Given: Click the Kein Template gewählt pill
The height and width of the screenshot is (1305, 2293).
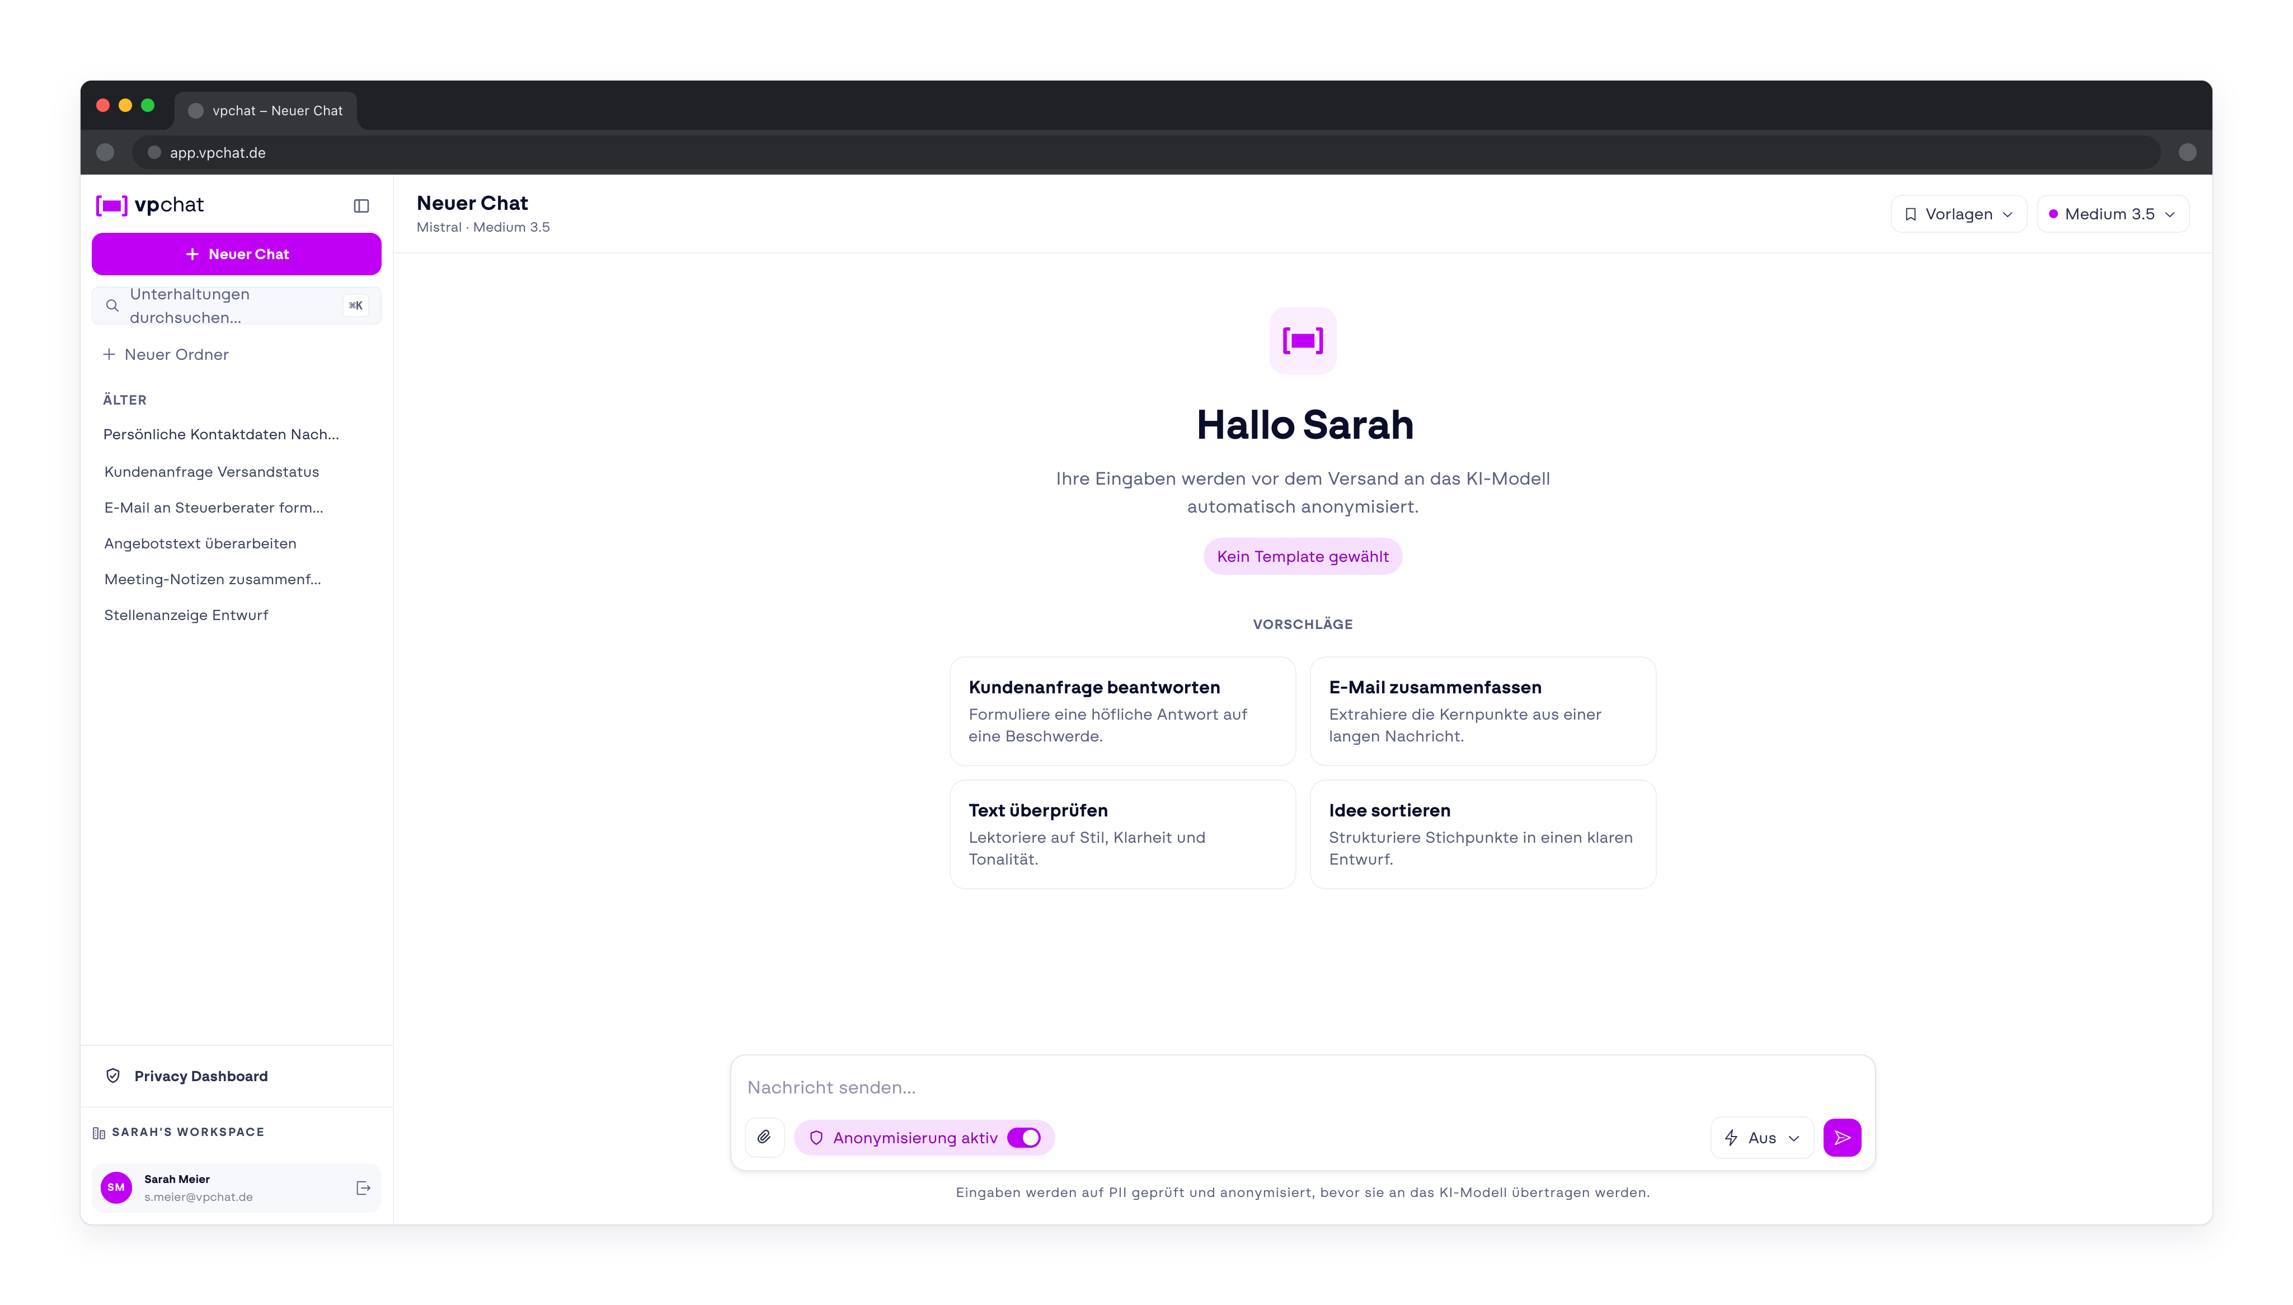Looking at the screenshot, I should pos(1302,557).
